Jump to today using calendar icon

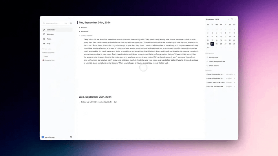pyautogui.click(x=232, y=19)
